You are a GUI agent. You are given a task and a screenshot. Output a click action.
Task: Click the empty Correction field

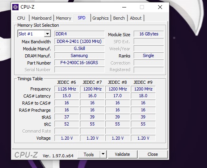click(149, 63)
